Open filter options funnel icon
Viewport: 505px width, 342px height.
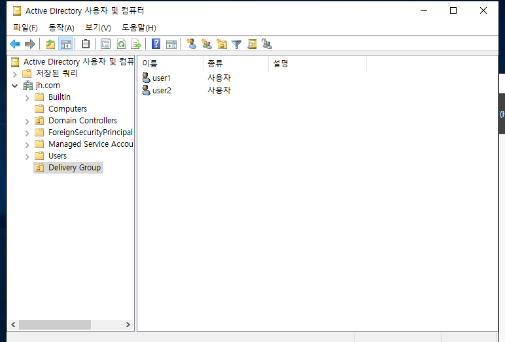pyautogui.click(x=237, y=44)
